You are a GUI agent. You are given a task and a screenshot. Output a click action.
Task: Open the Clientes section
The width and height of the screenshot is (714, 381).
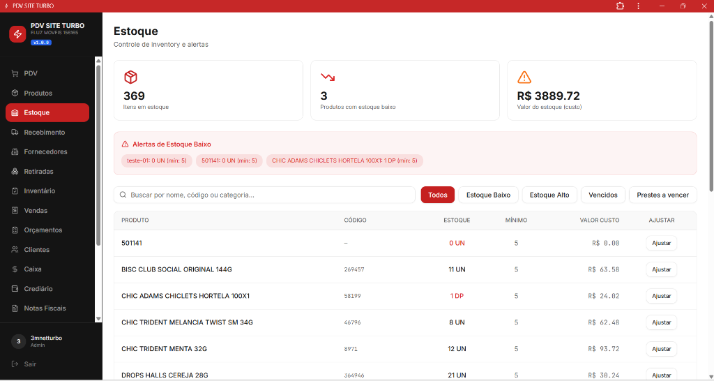pyautogui.click(x=47, y=250)
